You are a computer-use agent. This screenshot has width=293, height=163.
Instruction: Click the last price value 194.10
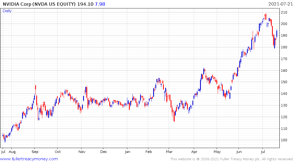[85, 4]
